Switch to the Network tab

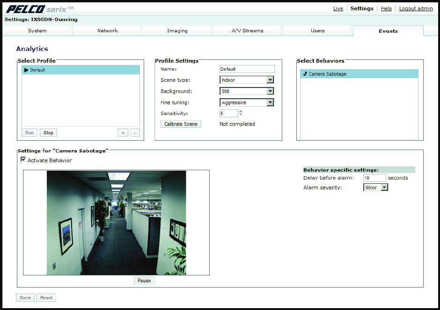[x=108, y=30]
